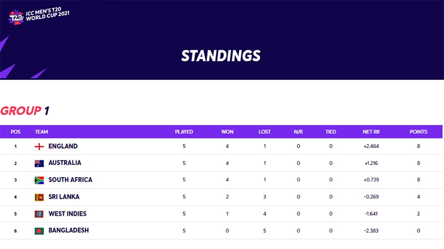The image size is (444, 249).
Task: Click the POINTS column header
Action: tap(418, 132)
